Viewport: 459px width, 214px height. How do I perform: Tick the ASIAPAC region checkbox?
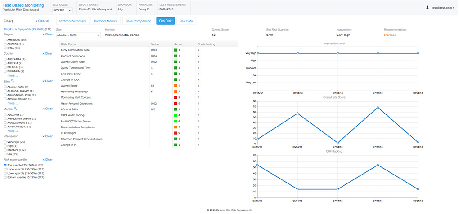(x=5, y=44)
